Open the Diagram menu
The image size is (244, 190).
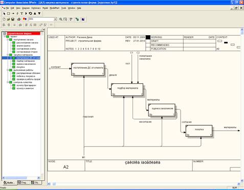point(26,8)
